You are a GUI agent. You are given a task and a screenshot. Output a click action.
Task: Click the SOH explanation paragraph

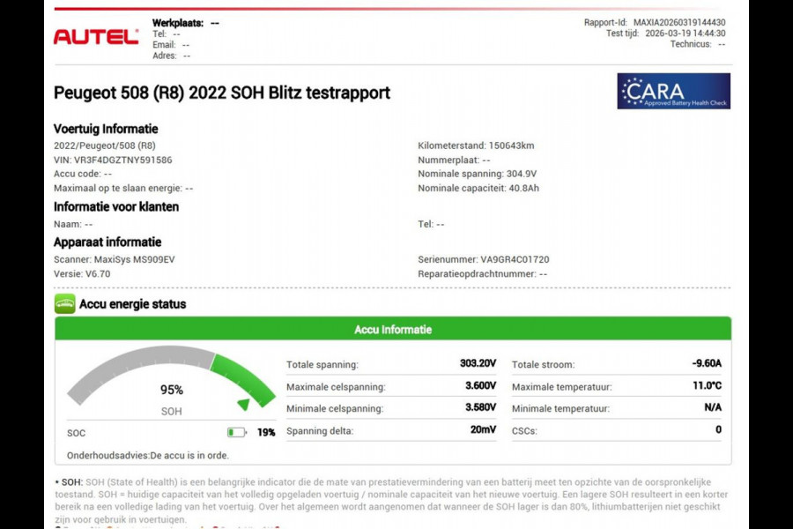tap(391, 501)
